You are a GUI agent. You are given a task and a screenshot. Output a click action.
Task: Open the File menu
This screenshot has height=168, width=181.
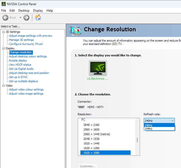pyautogui.click(x=4, y=11)
